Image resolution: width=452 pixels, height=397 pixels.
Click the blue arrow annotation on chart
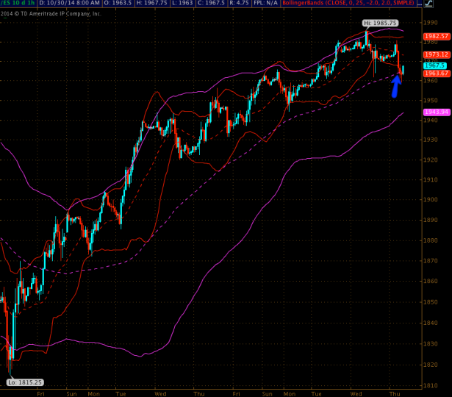tap(395, 85)
